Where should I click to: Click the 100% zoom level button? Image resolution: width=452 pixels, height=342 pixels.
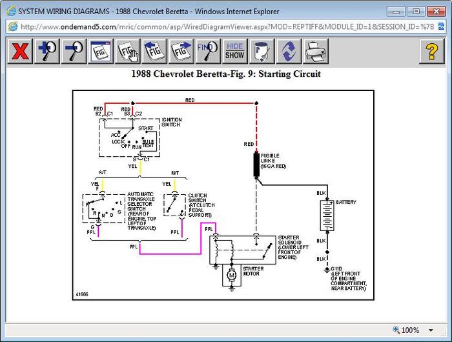tap(406, 330)
